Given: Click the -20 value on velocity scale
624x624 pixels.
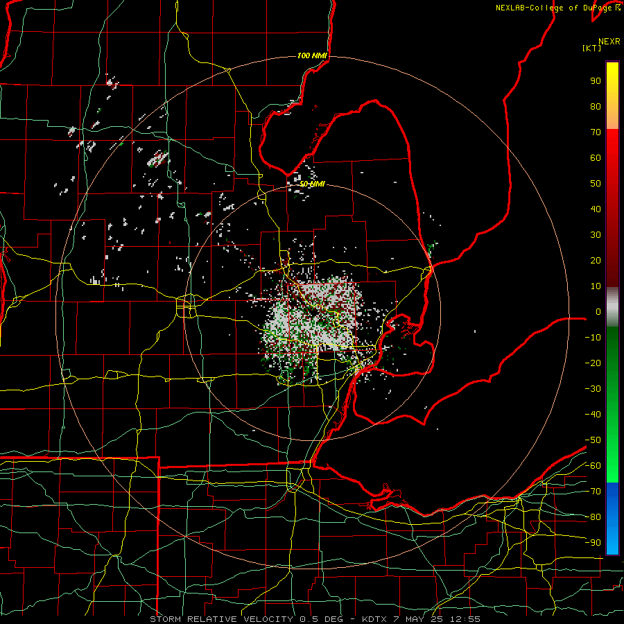Looking at the screenshot, I should click(x=593, y=363).
